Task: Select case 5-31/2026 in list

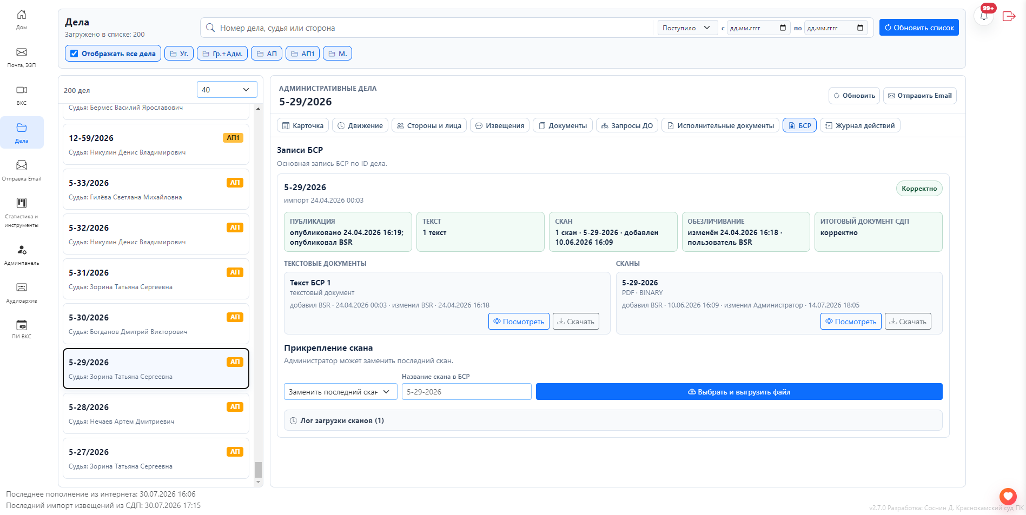Action: coord(156,279)
